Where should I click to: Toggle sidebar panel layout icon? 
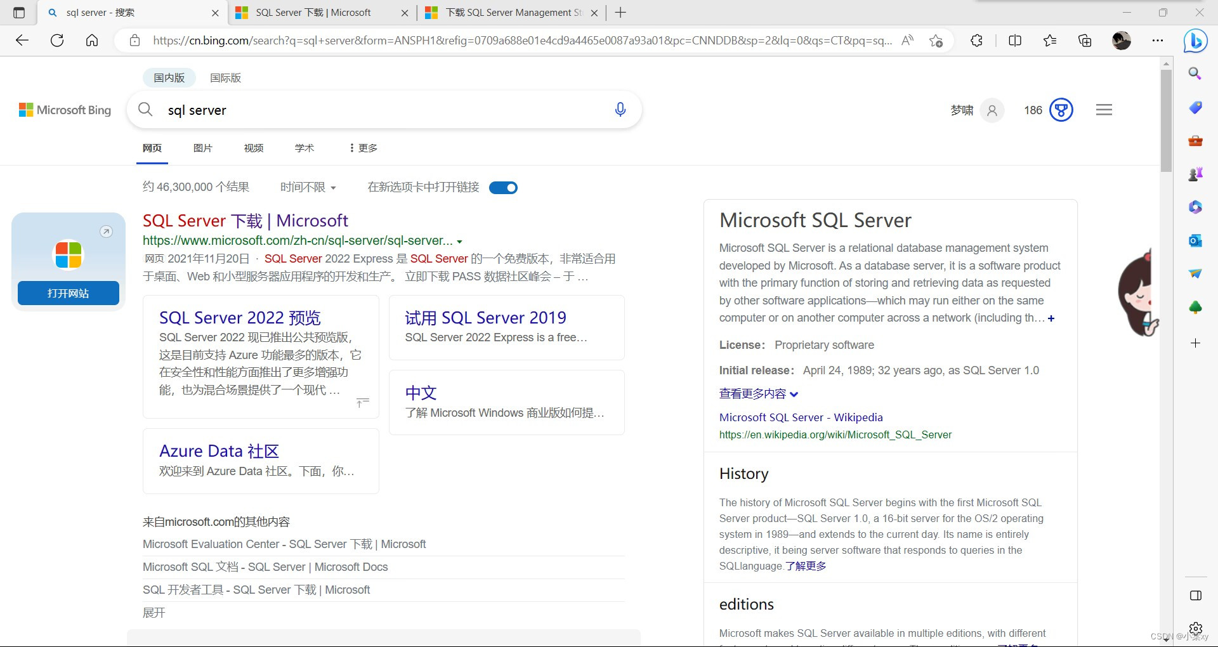[1195, 596]
